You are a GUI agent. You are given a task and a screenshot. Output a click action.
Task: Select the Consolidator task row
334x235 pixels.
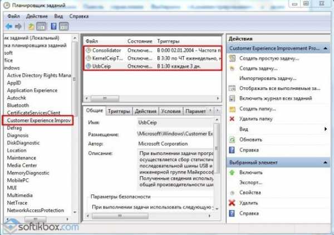coord(153,51)
